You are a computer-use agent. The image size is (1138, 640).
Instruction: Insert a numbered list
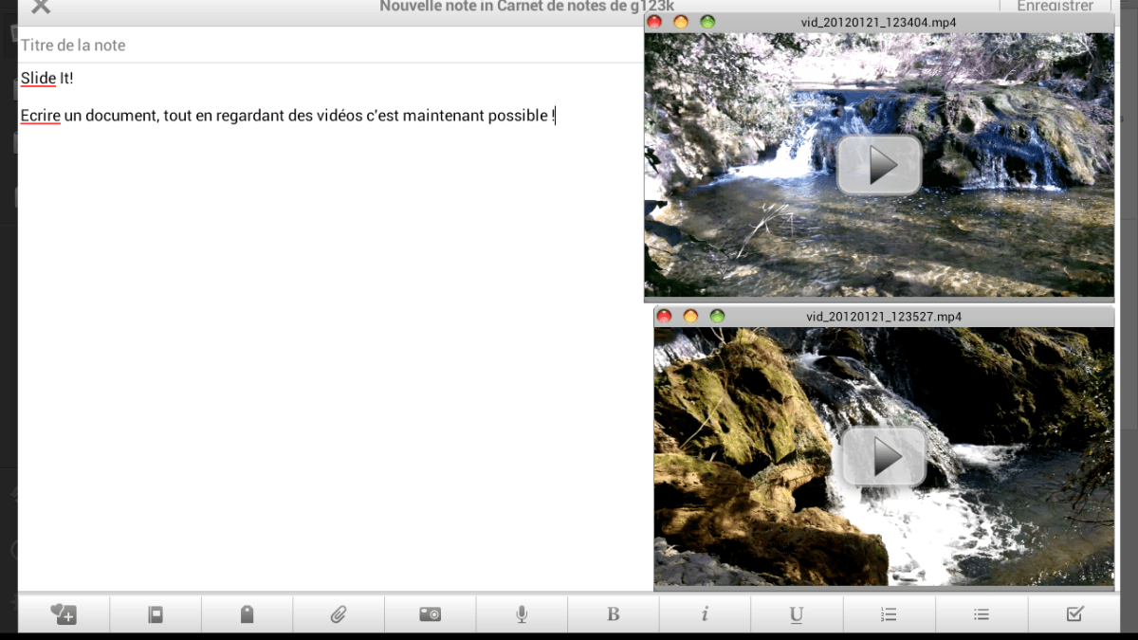[889, 614]
